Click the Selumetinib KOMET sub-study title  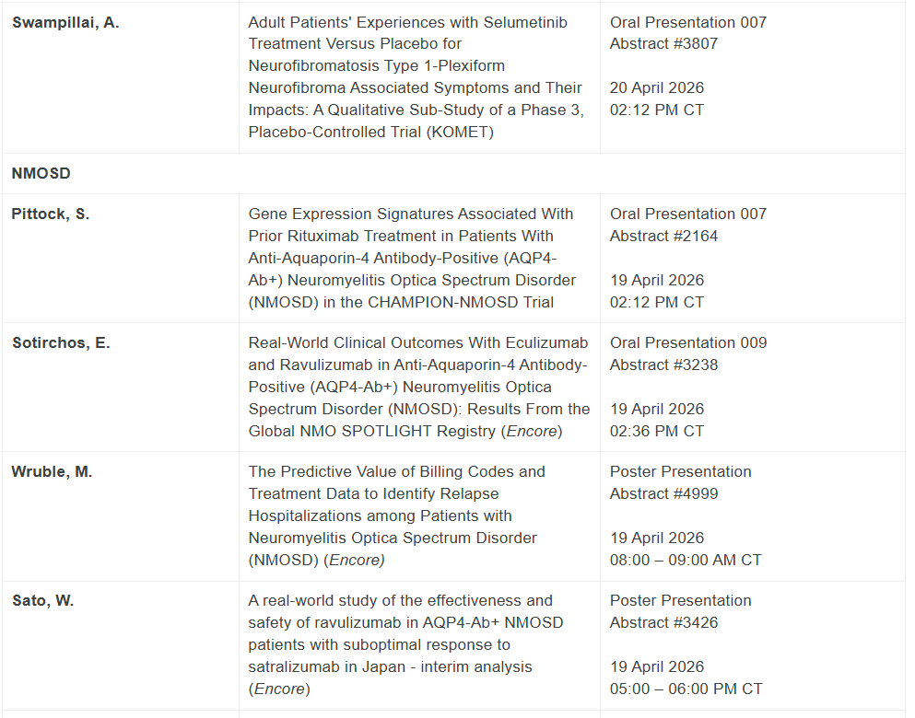point(415,76)
